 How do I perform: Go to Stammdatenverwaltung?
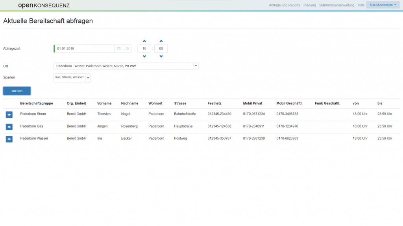click(336, 5)
